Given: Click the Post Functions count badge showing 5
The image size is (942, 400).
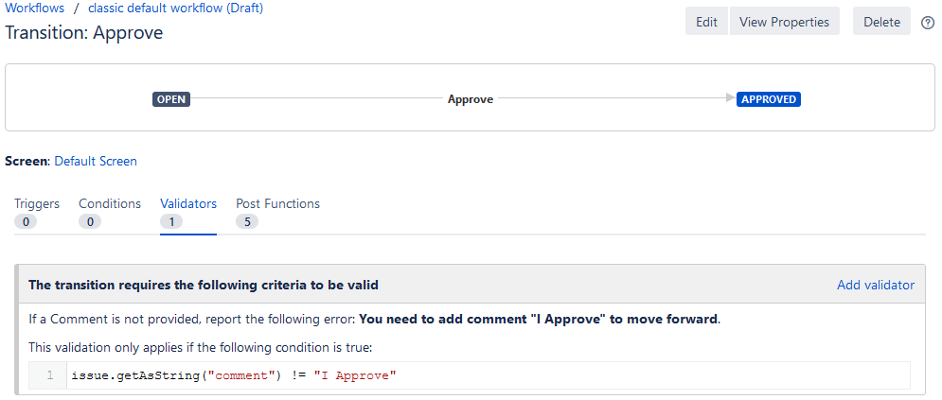Looking at the screenshot, I should point(247,221).
